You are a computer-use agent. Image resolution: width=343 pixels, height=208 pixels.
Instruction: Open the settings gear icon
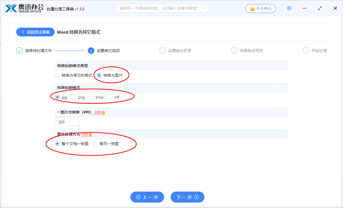pyautogui.click(x=289, y=8)
